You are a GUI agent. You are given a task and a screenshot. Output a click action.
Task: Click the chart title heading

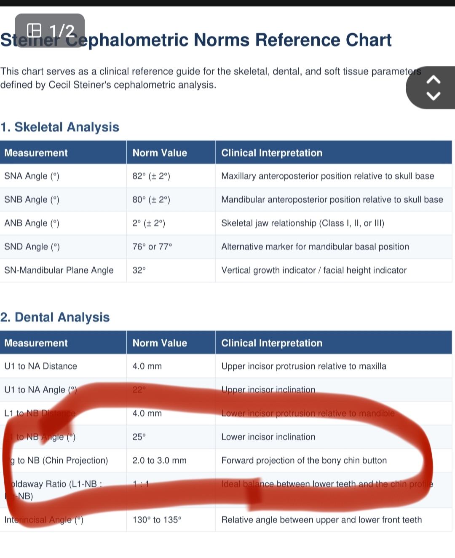pos(196,40)
